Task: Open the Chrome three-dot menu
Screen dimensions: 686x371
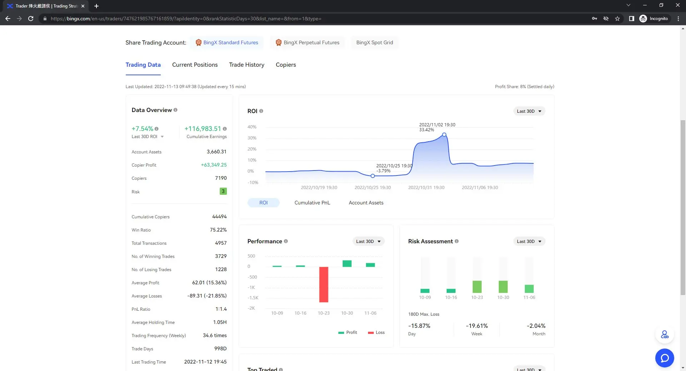Action: click(678, 19)
